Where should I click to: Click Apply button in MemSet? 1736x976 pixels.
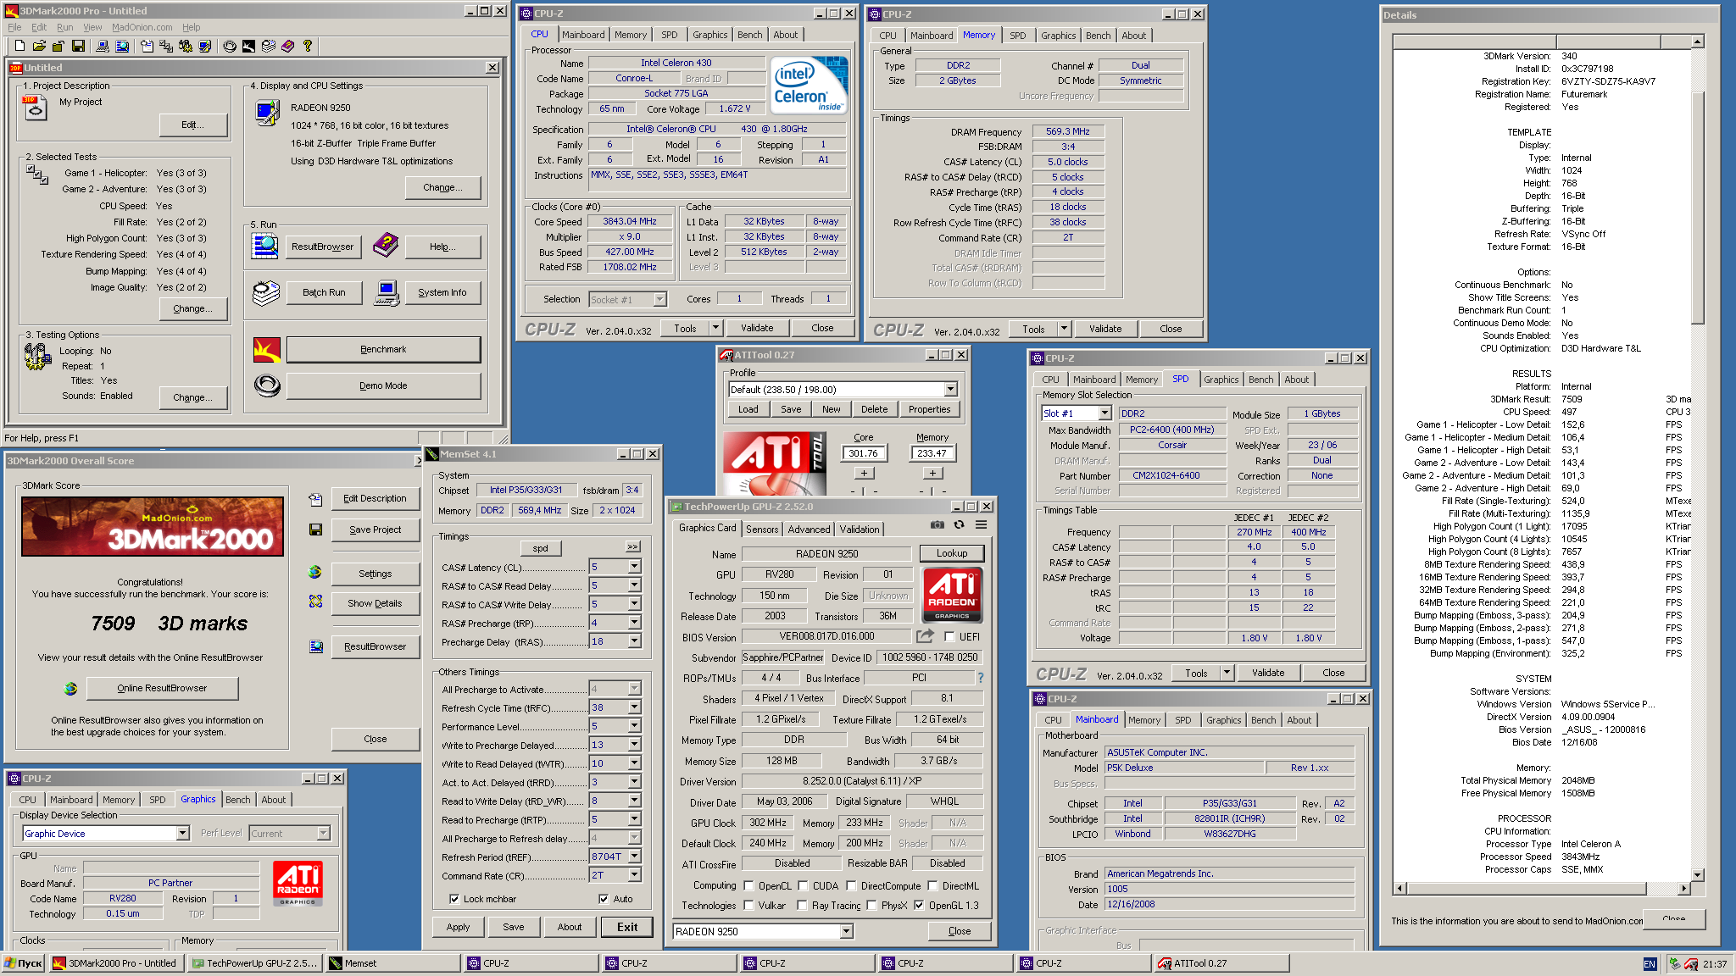(x=458, y=927)
